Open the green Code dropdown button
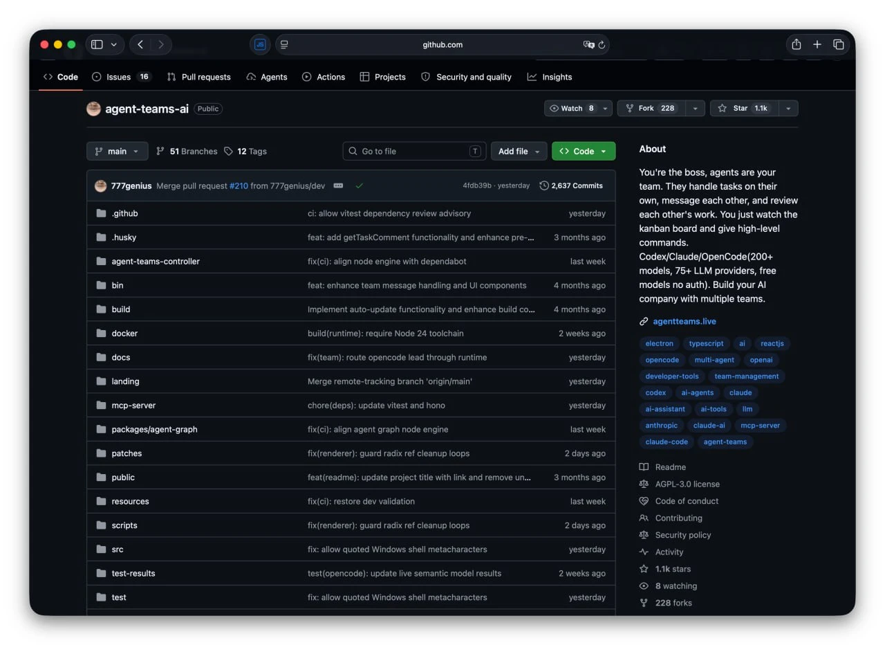Screen dimensions: 885x645 coord(584,151)
